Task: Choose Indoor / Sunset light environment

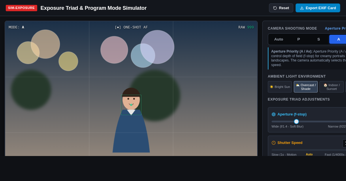Action: [x=332, y=87]
